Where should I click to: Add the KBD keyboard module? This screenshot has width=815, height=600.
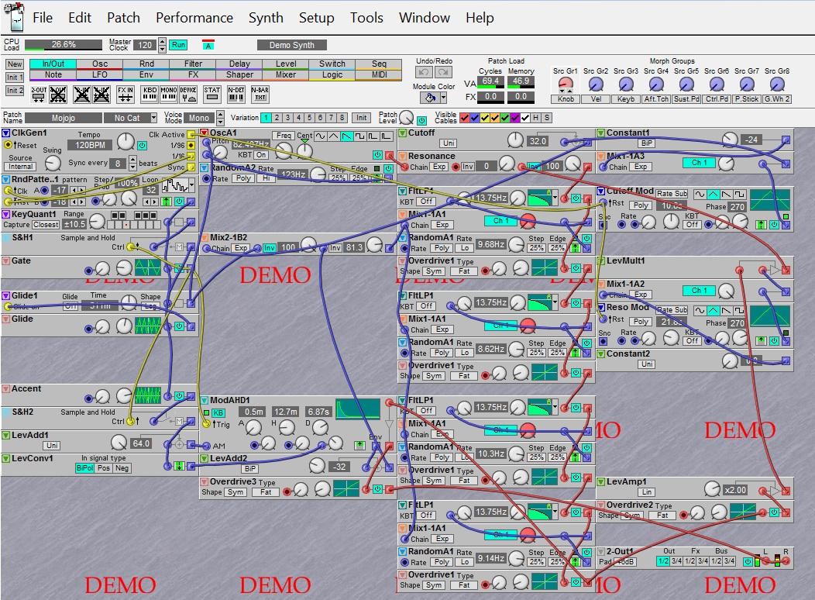(150, 94)
